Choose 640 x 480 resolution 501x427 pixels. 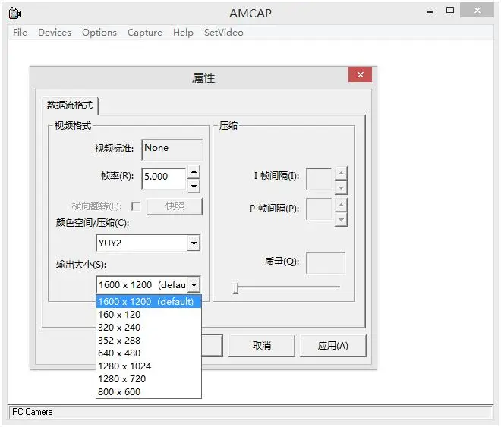click(149, 353)
